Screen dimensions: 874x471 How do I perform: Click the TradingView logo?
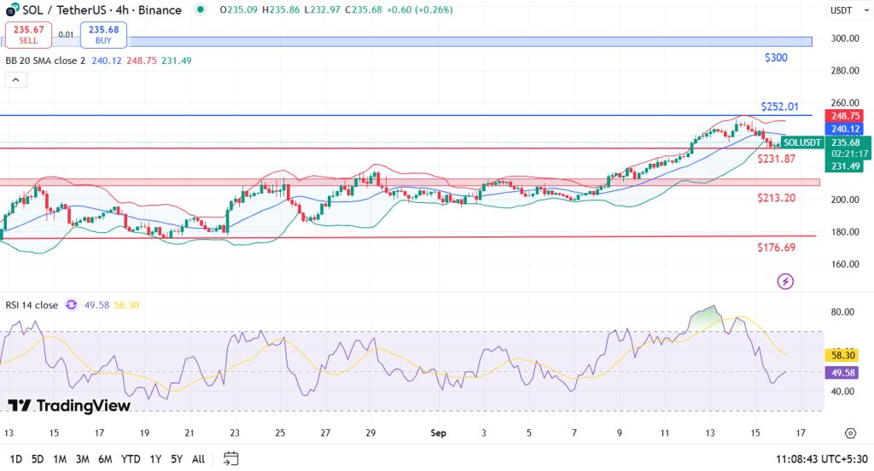coord(69,405)
